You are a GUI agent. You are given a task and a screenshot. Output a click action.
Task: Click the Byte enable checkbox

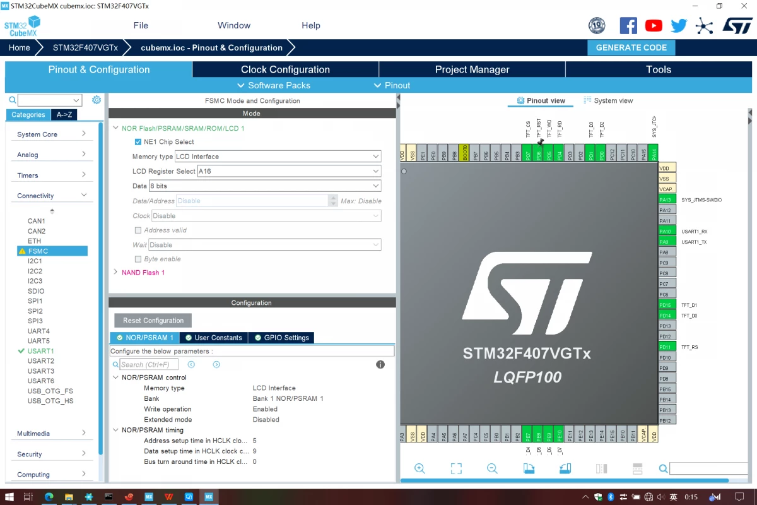pyautogui.click(x=138, y=259)
